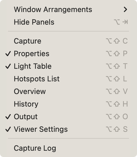Expand the Window Arrangements submenu arrow
137x157 pixels.
[125, 9]
